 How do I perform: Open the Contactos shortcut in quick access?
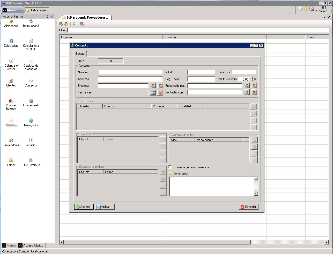[x=31, y=83]
